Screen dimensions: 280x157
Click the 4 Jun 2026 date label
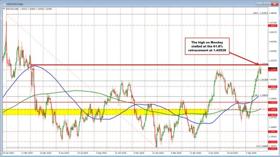pyautogui.click(x=214, y=153)
